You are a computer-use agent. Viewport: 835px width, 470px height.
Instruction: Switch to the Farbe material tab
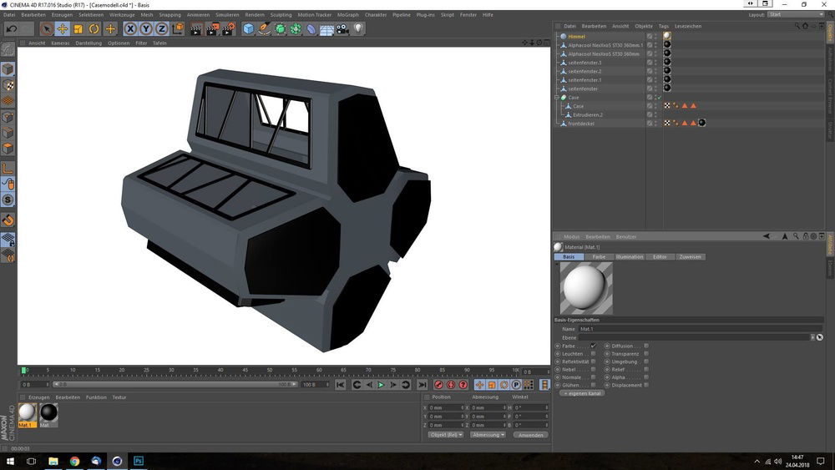pyautogui.click(x=599, y=257)
